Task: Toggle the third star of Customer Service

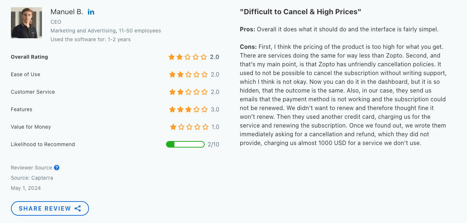Action: [188, 92]
